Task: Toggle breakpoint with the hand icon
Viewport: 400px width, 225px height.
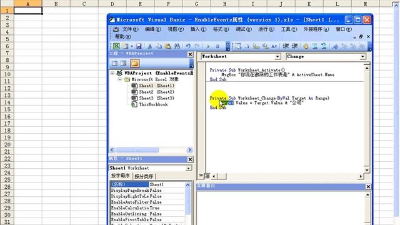Action: click(x=306, y=46)
